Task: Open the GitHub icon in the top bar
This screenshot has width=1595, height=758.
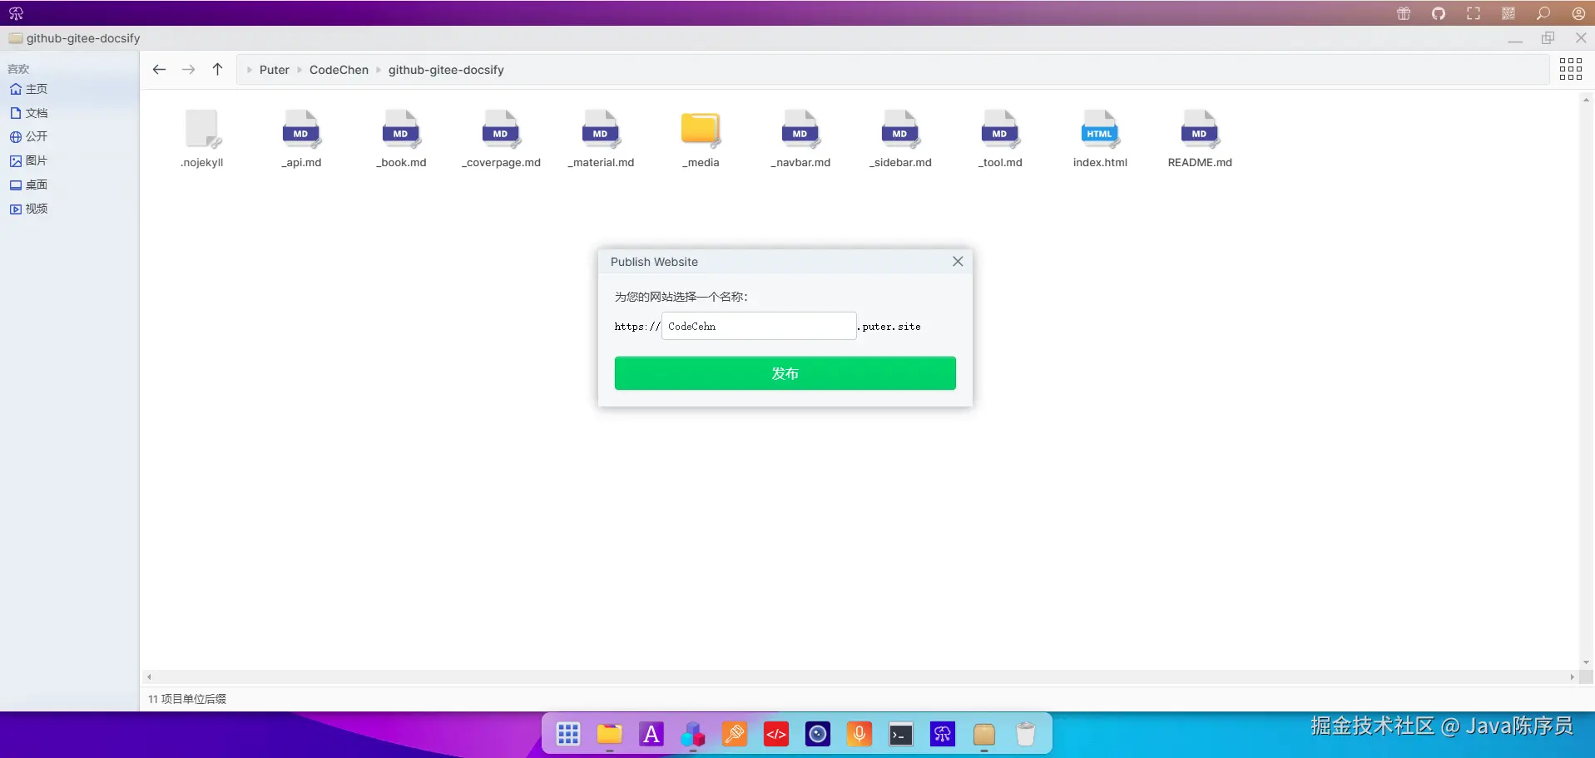Action: point(1439,13)
